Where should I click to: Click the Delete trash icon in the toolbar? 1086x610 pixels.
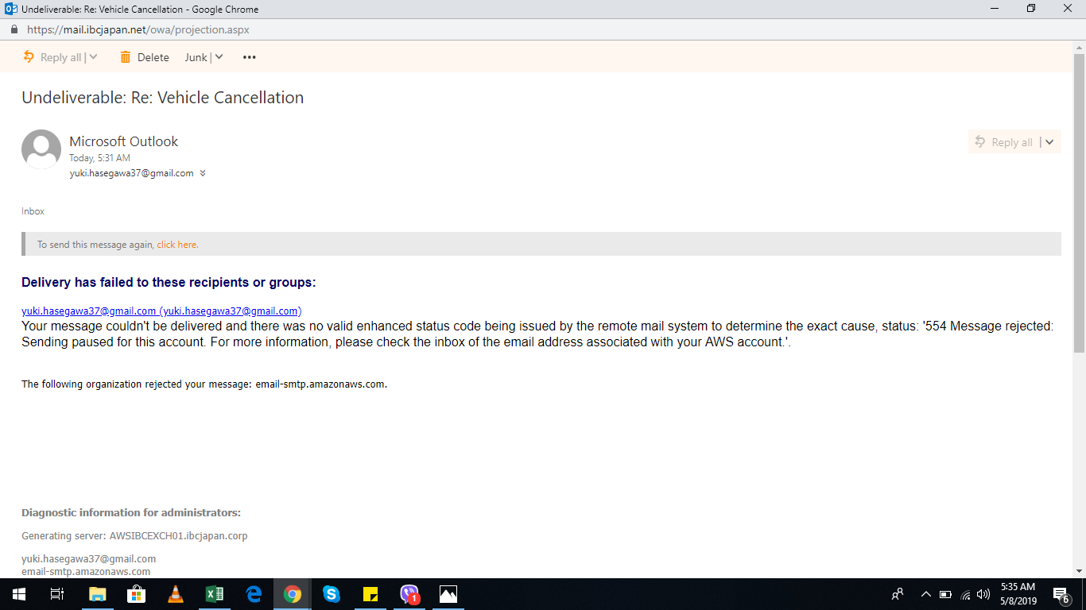pos(125,57)
